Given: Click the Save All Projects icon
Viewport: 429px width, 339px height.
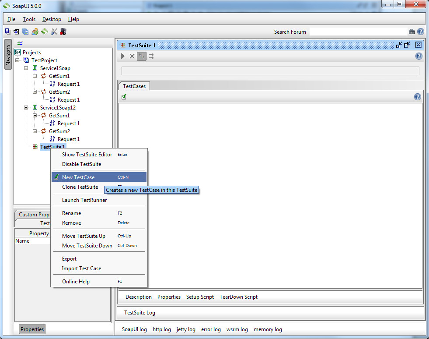Looking at the screenshot, I should 25,32.
